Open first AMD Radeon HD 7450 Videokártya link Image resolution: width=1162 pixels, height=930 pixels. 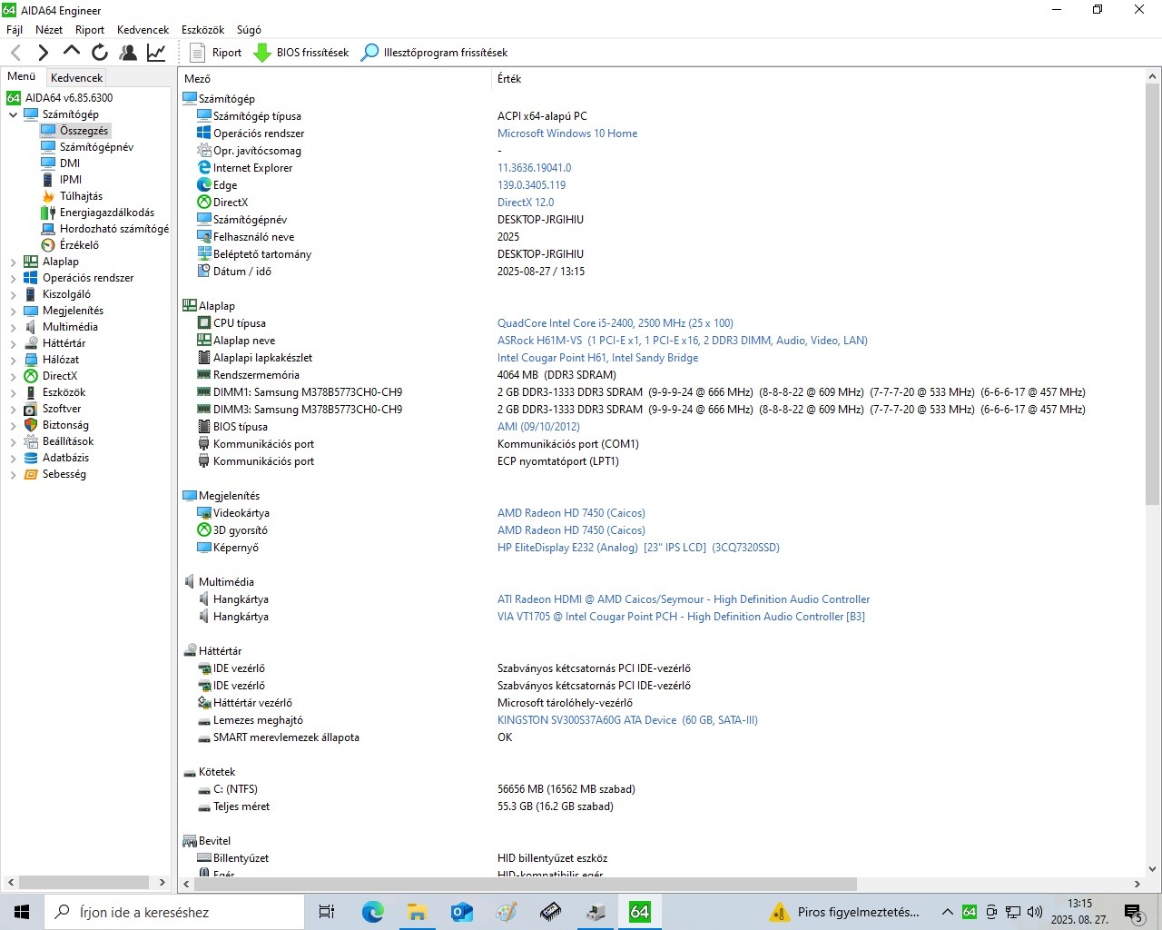tap(571, 513)
